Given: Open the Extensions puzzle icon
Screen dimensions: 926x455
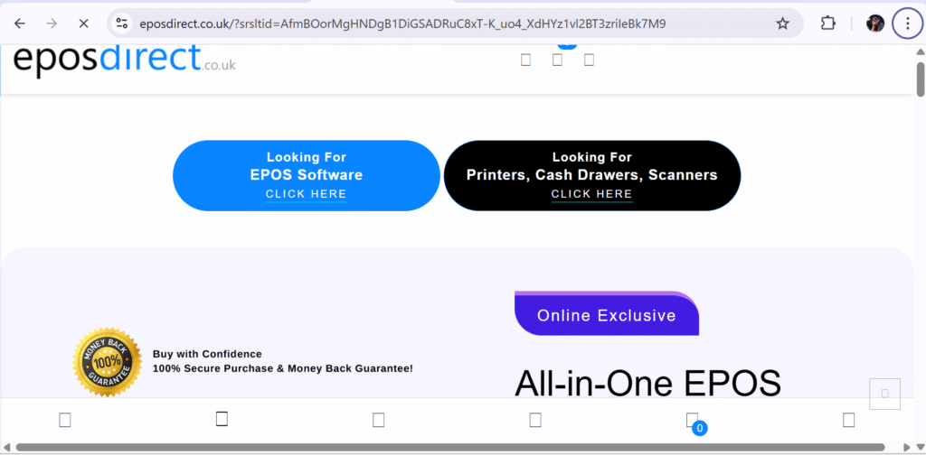Looking at the screenshot, I should pos(828,23).
